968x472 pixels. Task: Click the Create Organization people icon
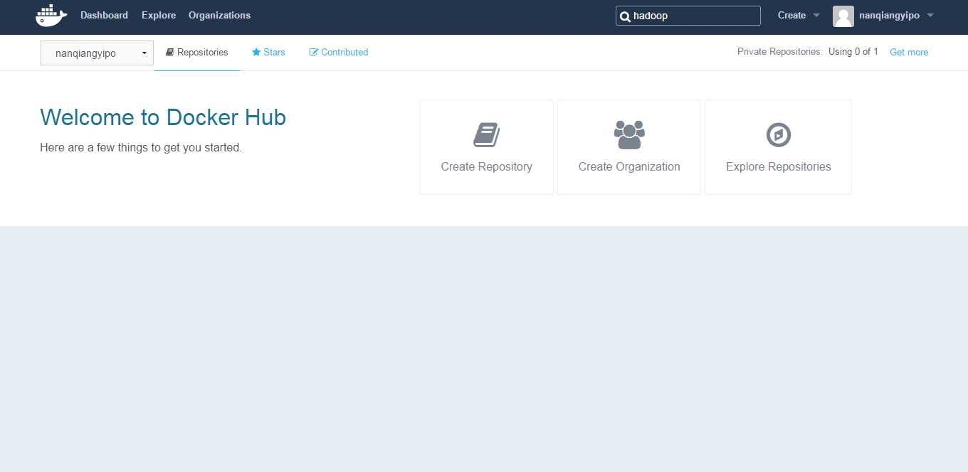629,134
